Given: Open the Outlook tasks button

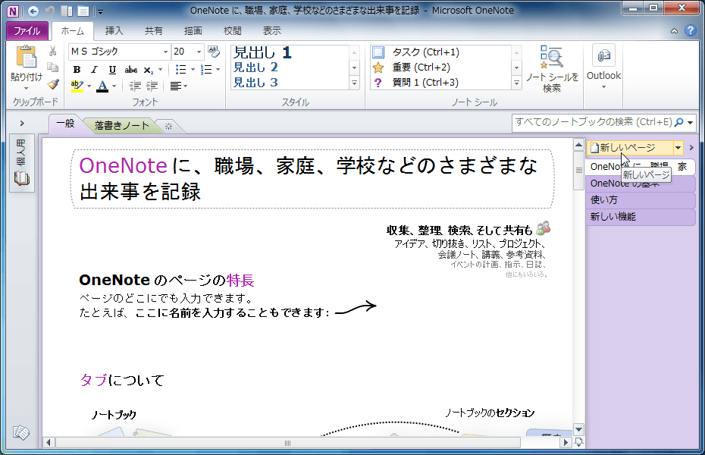Looking at the screenshot, I should coord(603,67).
